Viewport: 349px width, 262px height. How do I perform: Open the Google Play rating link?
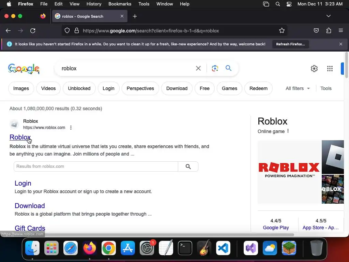click(x=276, y=228)
